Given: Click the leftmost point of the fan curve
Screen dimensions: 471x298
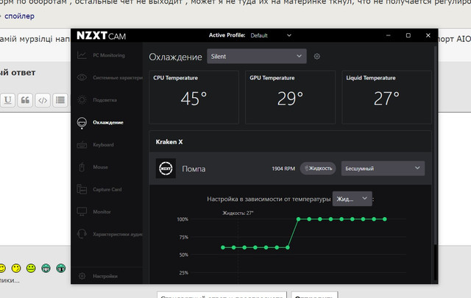Looking at the screenshot, I should point(223,247).
